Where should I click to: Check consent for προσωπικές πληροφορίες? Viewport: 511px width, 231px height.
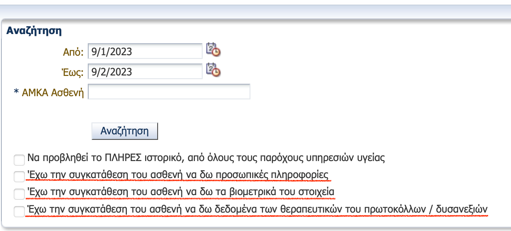tap(19, 177)
